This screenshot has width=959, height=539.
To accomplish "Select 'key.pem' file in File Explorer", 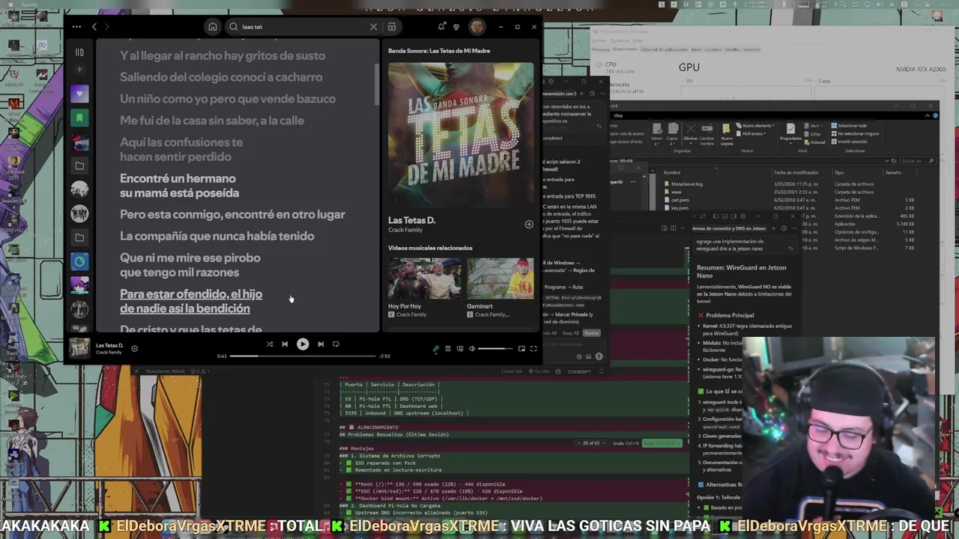I will coord(674,208).
